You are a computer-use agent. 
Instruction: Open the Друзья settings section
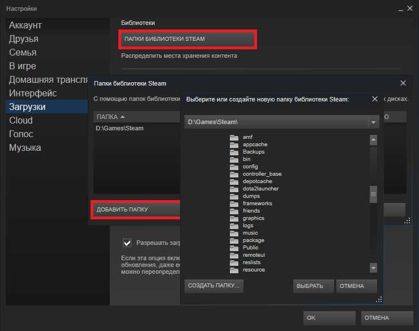(24, 39)
